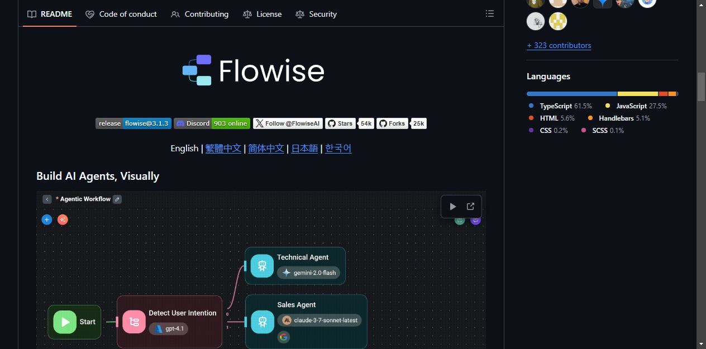Open the demo image in a new tab

click(470, 207)
